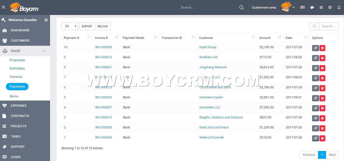The height and width of the screenshot is (161, 344).
Task: Open the 25 entries per page dropdown
Action: [x=69, y=26]
